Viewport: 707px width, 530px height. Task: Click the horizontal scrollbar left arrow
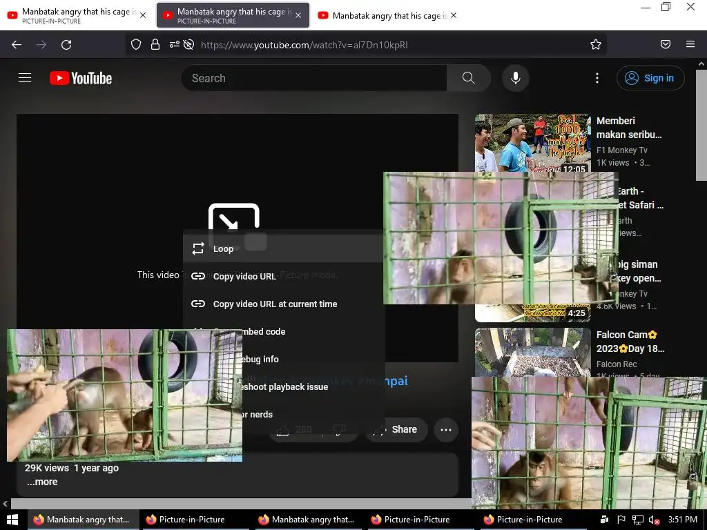(x=5, y=503)
